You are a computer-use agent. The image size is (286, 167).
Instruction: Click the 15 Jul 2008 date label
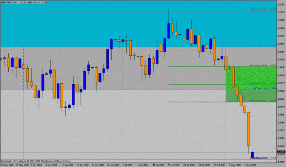tap(174, 165)
